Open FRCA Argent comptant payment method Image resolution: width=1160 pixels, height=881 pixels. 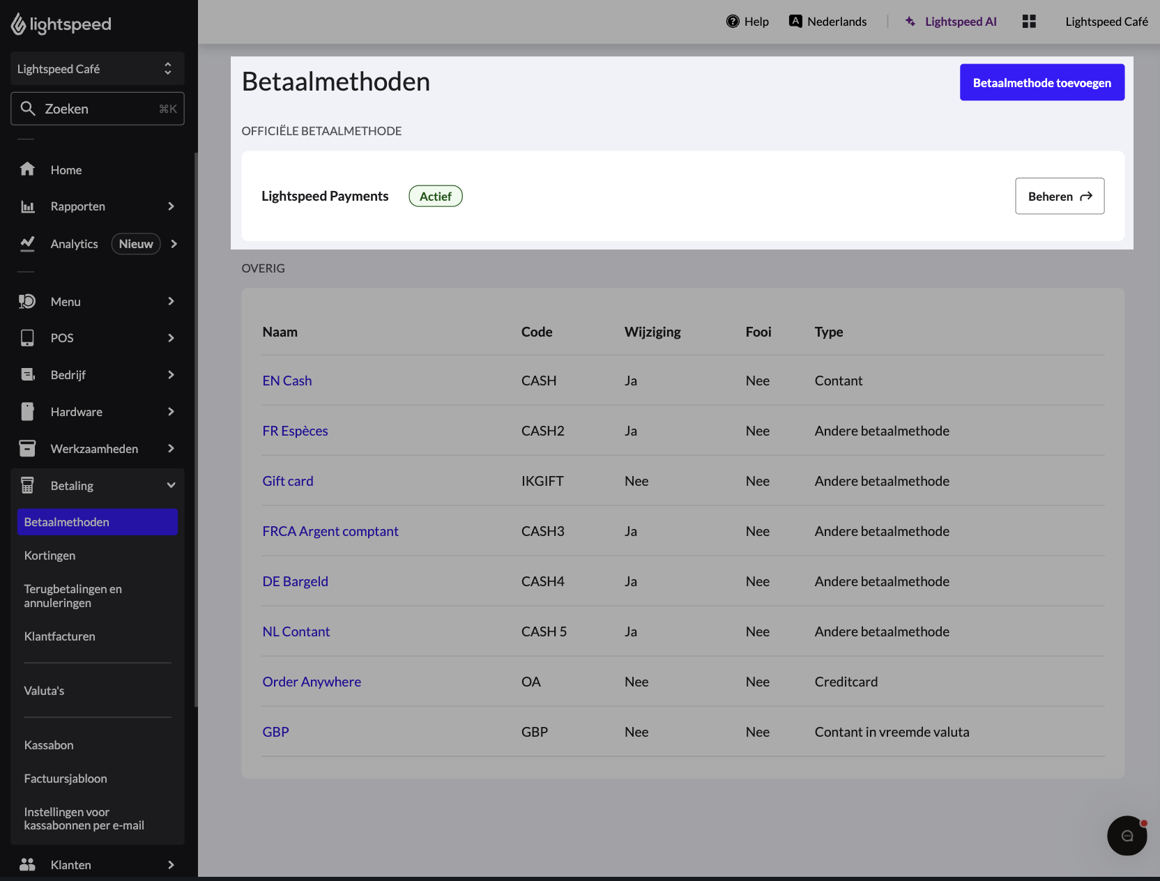pyautogui.click(x=330, y=531)
